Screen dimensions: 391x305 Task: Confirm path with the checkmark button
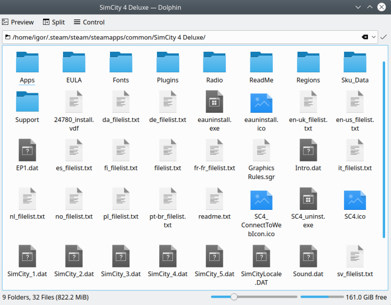[x=384, y=37]
